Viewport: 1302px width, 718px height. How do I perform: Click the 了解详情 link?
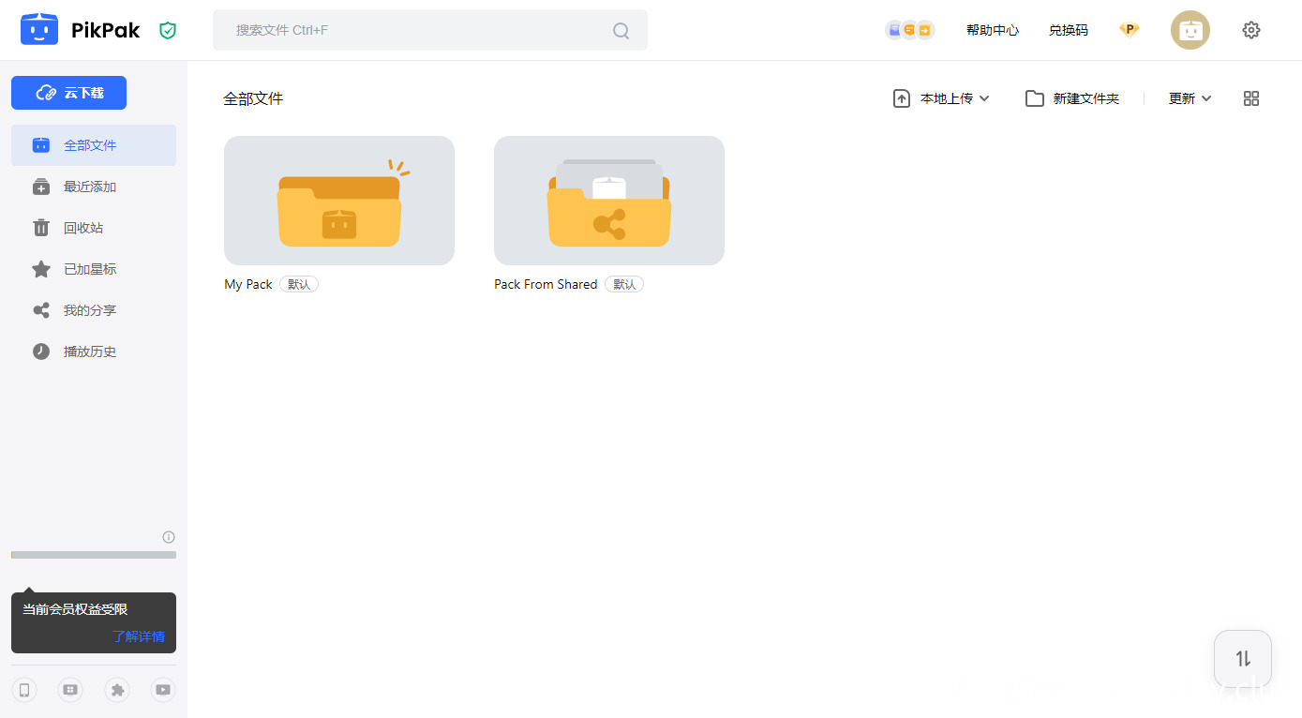138,636
